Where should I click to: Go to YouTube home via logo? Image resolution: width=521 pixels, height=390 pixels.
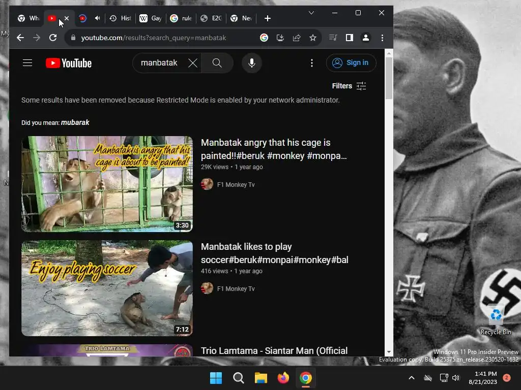(69, 63)
